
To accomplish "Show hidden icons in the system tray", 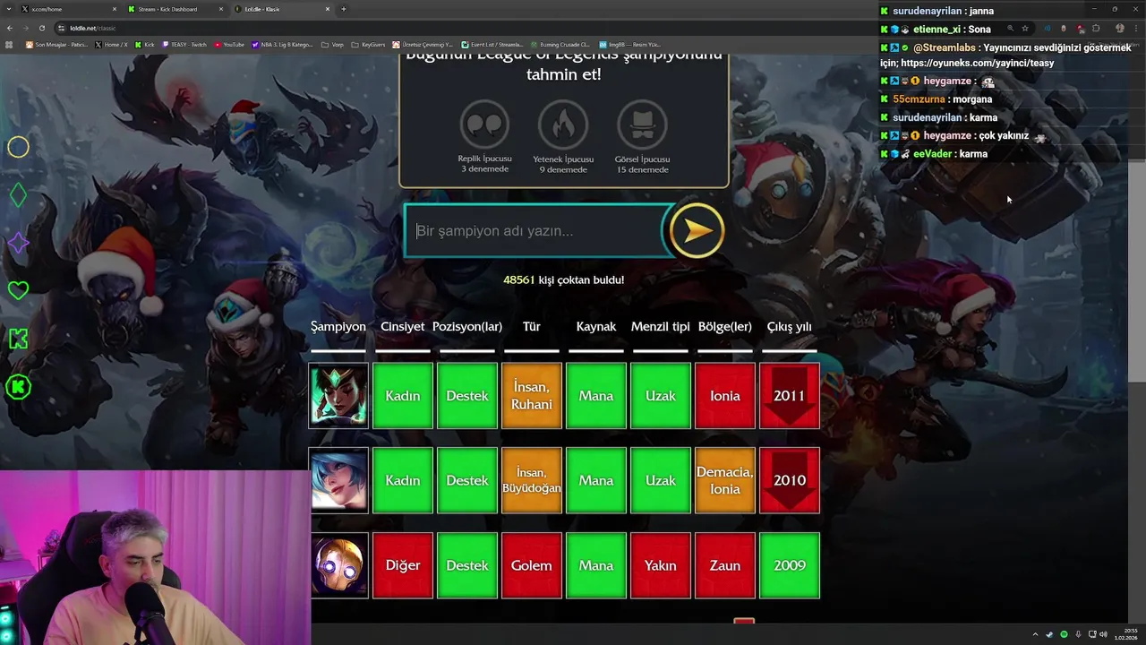I will click(1035, 634).
